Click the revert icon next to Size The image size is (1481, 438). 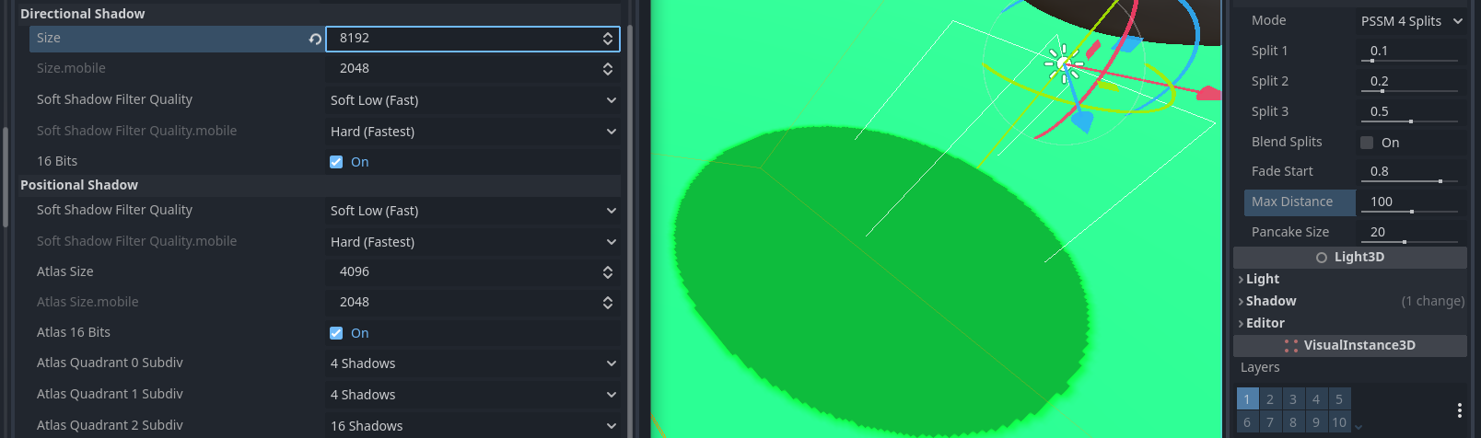point(315,39)
